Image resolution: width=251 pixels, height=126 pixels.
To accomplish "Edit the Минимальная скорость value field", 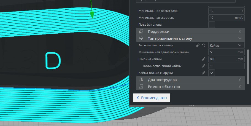I will [226, 18].
